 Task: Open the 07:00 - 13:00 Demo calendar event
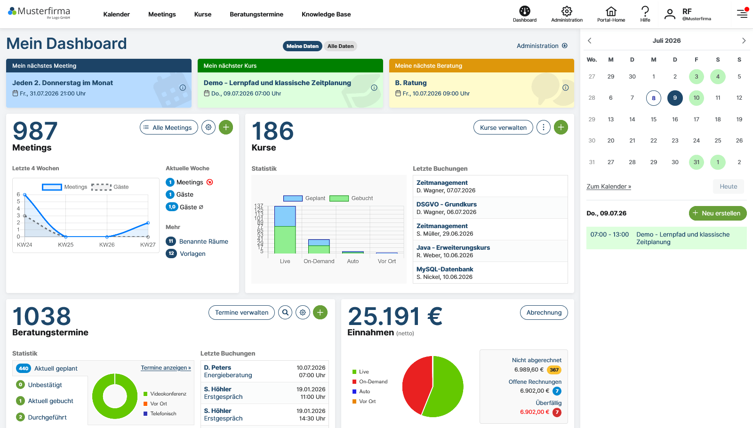(666, 238)
